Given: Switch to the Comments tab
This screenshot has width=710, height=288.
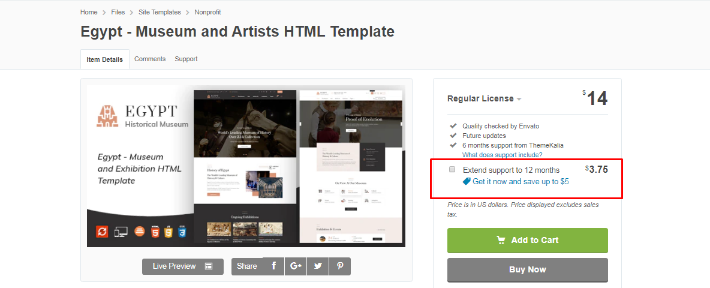Looking at the screenshot, I should [x=150, y=59].
